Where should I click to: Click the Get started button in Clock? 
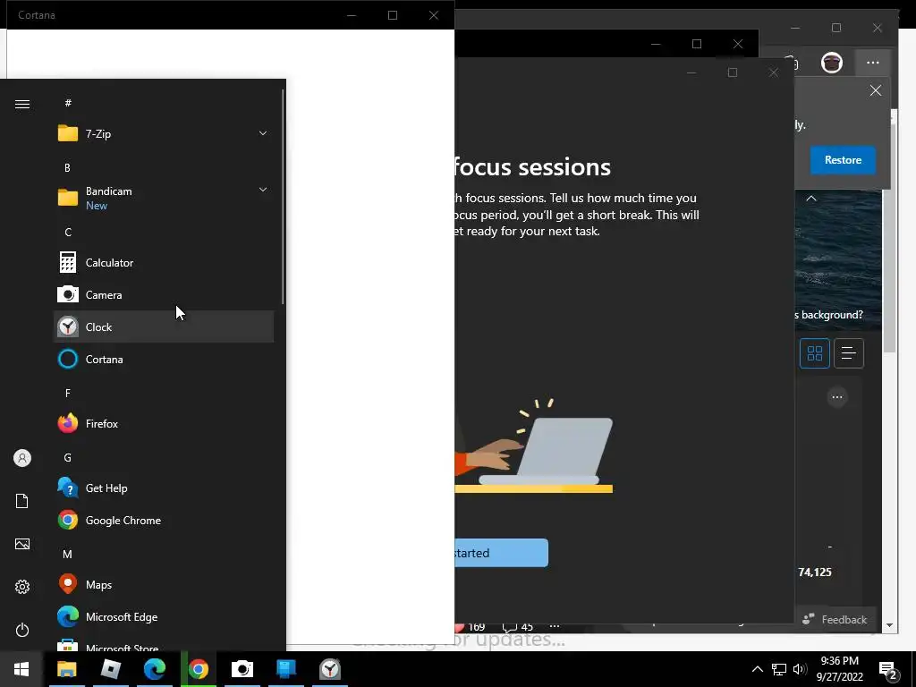(x=501, y=553)
